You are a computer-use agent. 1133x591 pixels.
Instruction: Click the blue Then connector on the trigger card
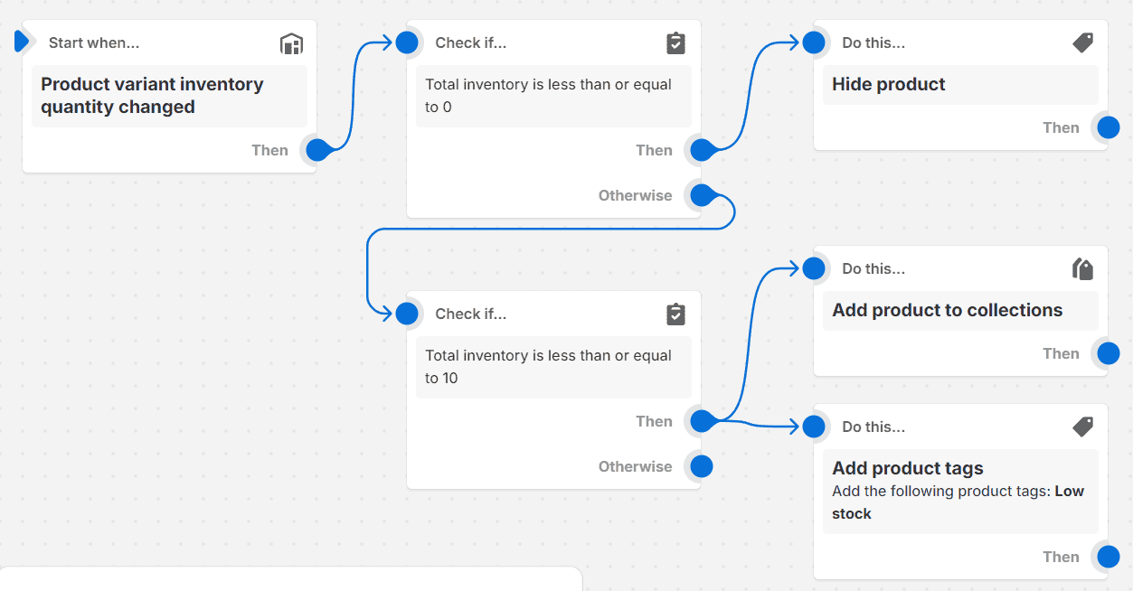(316, 151)
